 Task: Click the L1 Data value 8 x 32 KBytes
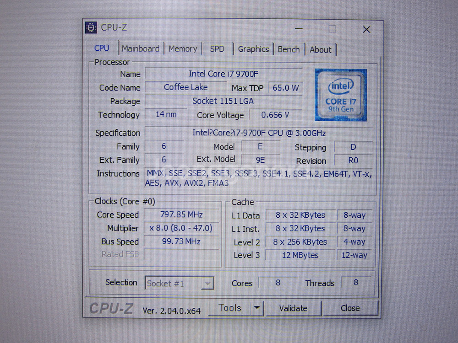300,215
